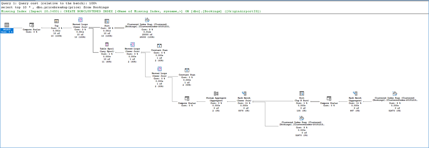This screenshot has width=429, height=148.
Task: Click the Stream Aggregate operator icon
Action: point(216,93)
